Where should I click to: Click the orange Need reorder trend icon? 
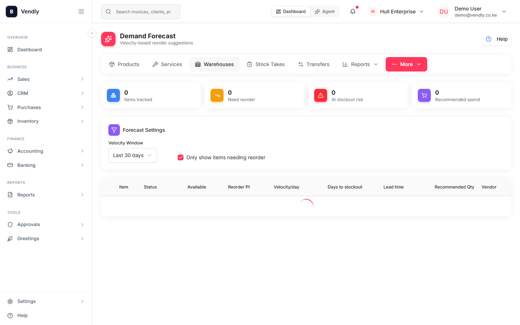pyautogui.click(x=217, y=95)
